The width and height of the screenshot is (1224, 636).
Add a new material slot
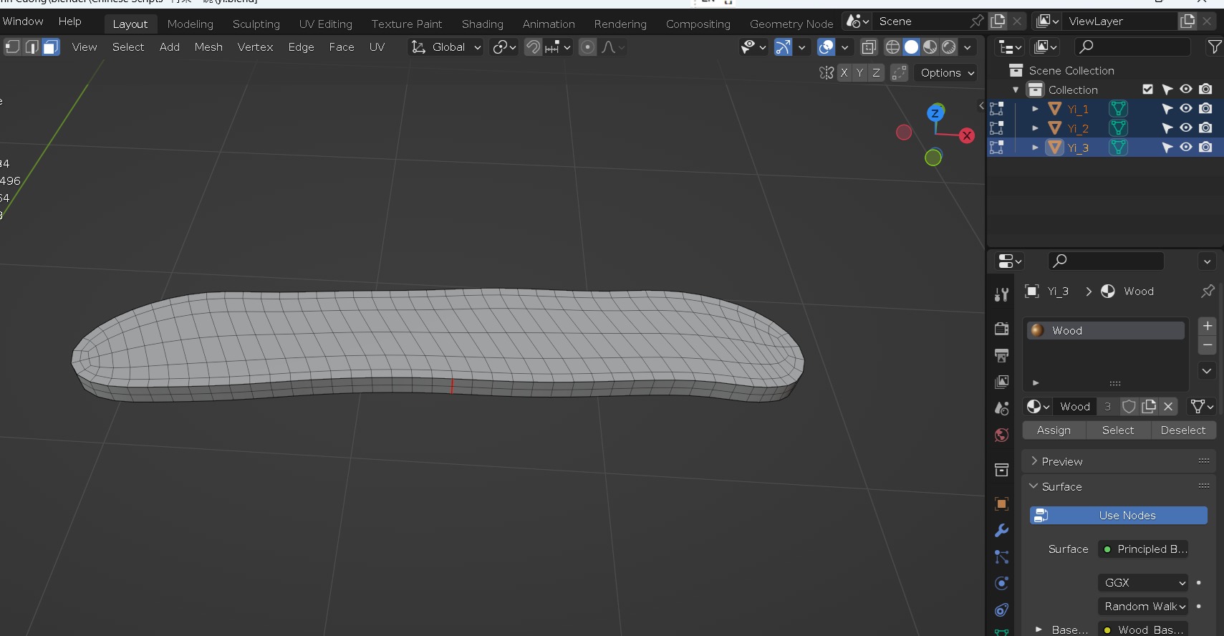coord(1208,326)
